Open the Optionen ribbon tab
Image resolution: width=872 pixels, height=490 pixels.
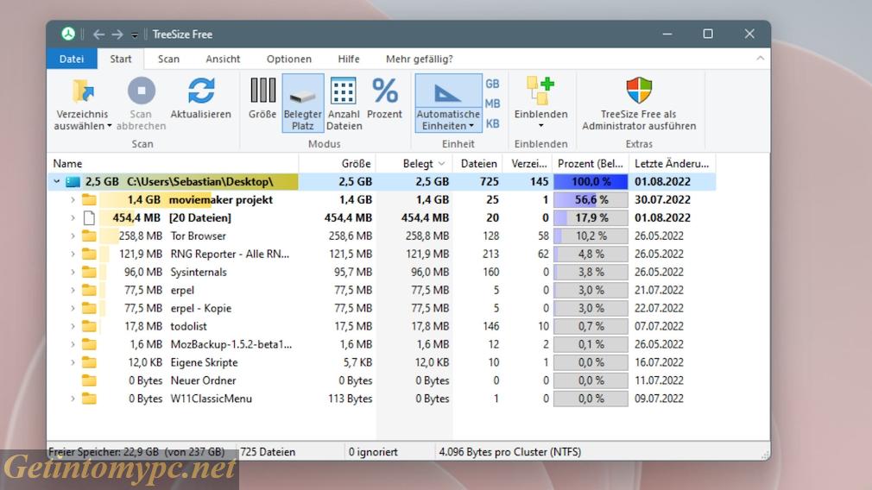pos(288,59)
